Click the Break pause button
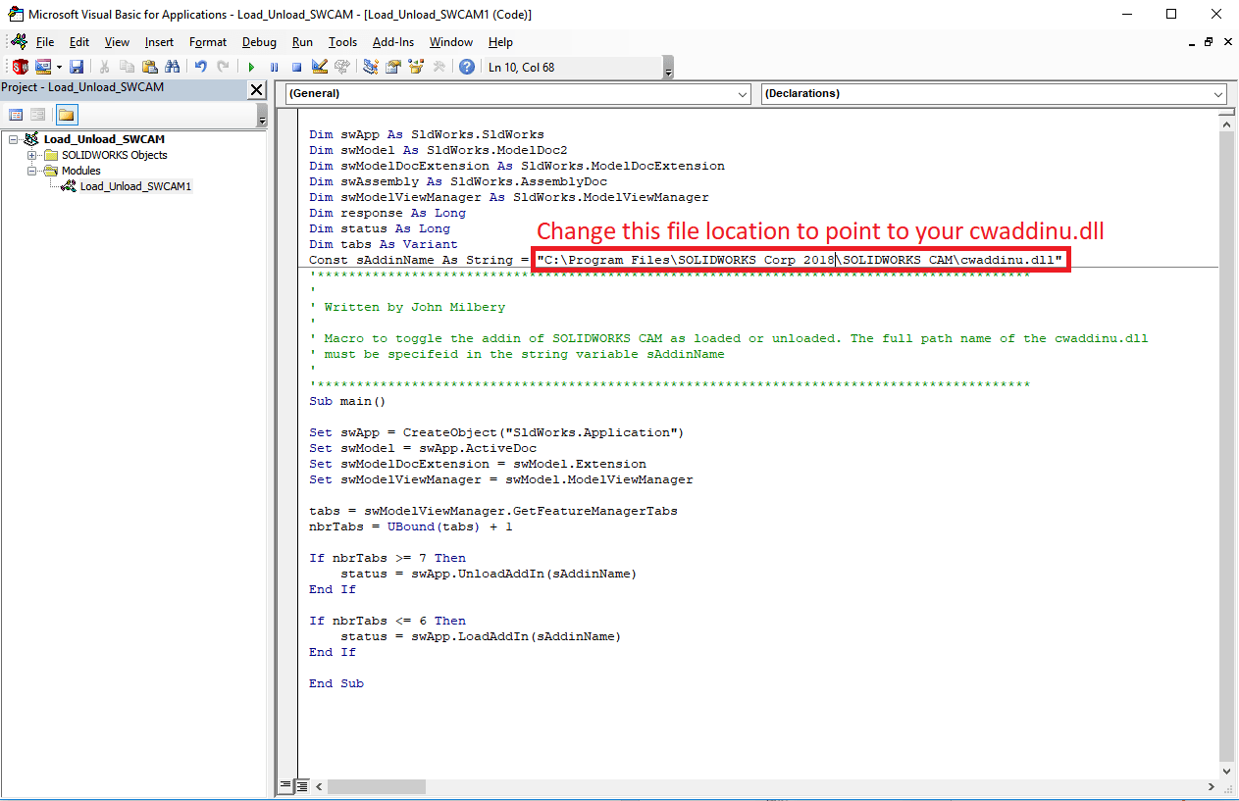This screenshot has width=1239, height=801. point(274,67)
